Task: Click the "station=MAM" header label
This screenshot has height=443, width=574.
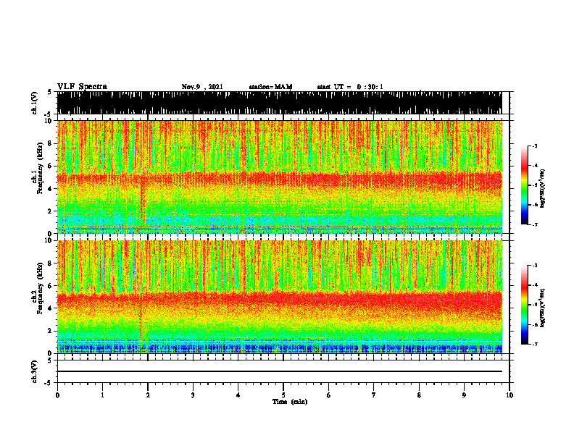Action: (270, 87)
